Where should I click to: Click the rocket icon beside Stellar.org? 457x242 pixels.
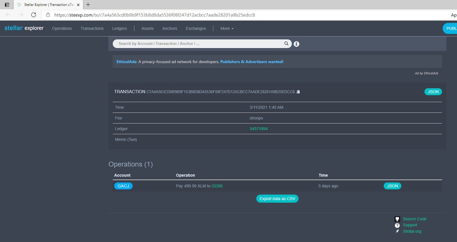[397, 231]
